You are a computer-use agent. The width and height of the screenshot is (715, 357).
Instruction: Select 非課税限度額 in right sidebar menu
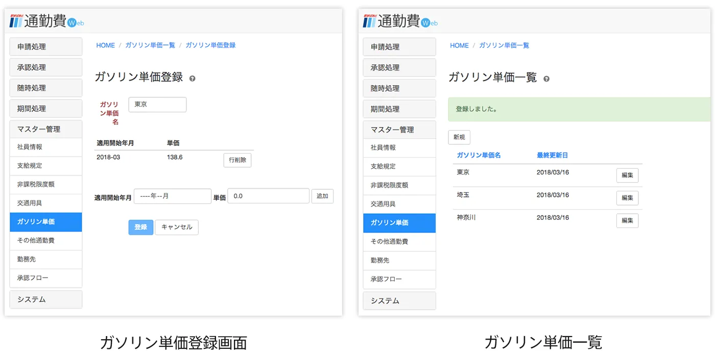pos(399,185)
